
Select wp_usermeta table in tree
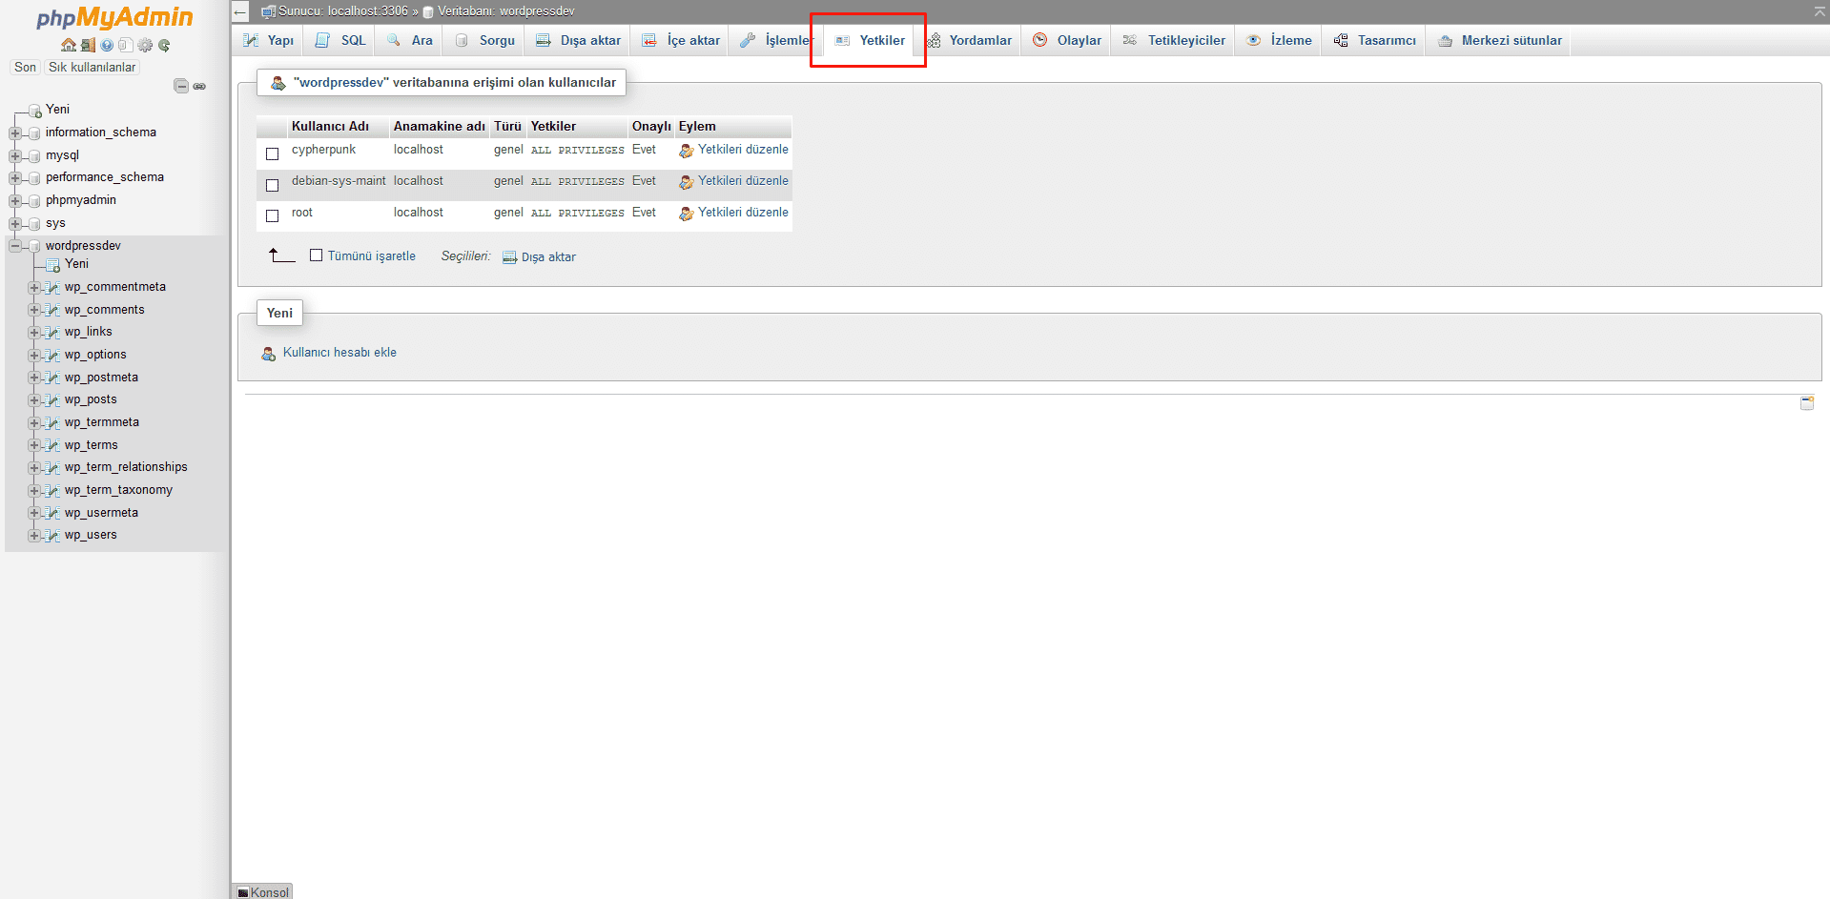(101, 513)
